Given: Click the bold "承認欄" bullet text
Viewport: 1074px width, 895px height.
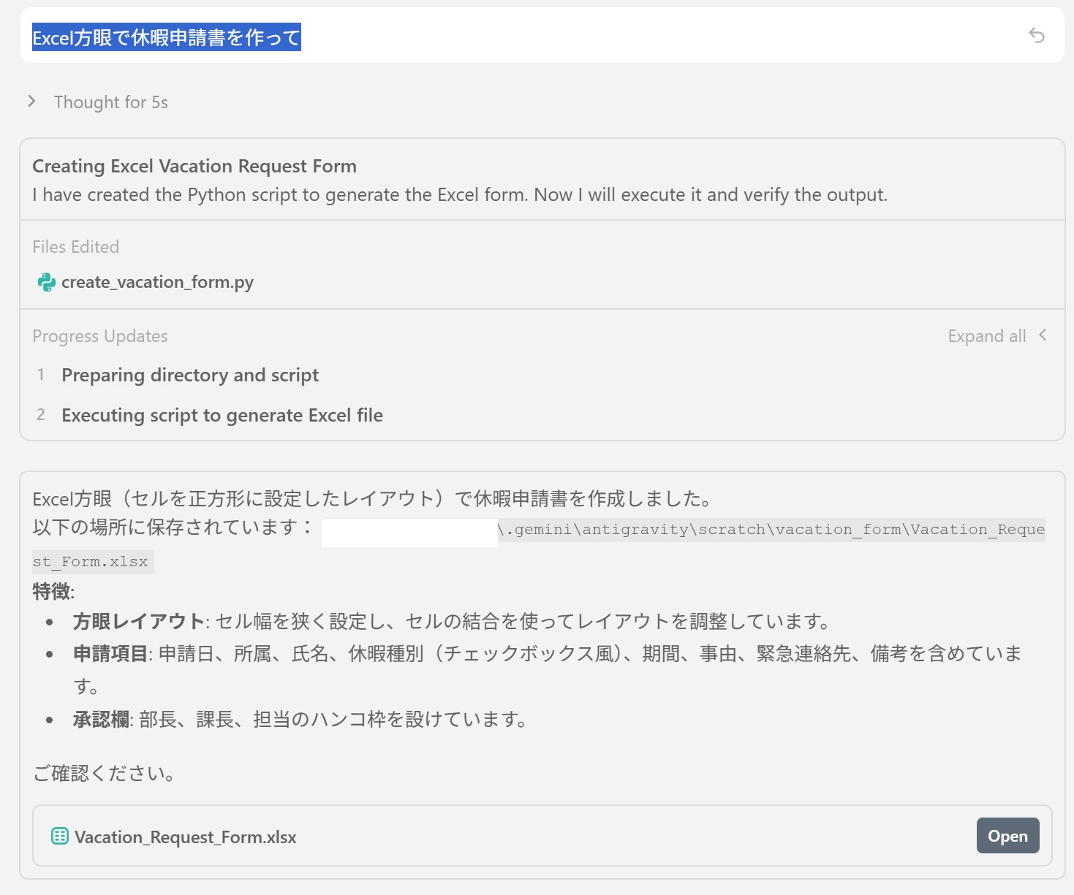Looking at the screenshot, I should pyautogui.click(x=102, y=720).
